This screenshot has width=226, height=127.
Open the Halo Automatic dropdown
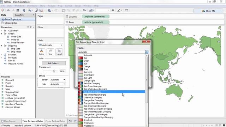(58, 84)
